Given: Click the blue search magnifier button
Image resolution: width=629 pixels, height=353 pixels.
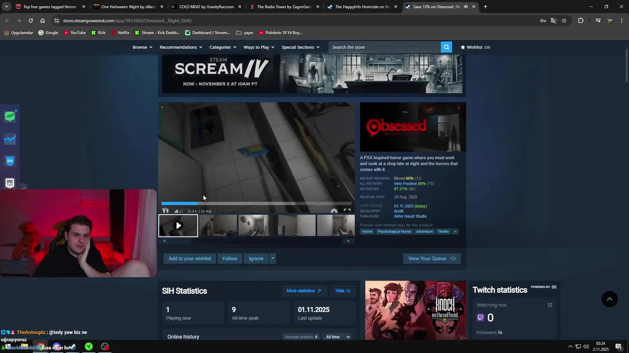Looking at the screenshot, I should tap(446, 47).
